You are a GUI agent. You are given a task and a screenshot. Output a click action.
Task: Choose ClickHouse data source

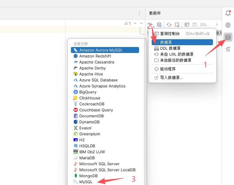tap(105, 98)
